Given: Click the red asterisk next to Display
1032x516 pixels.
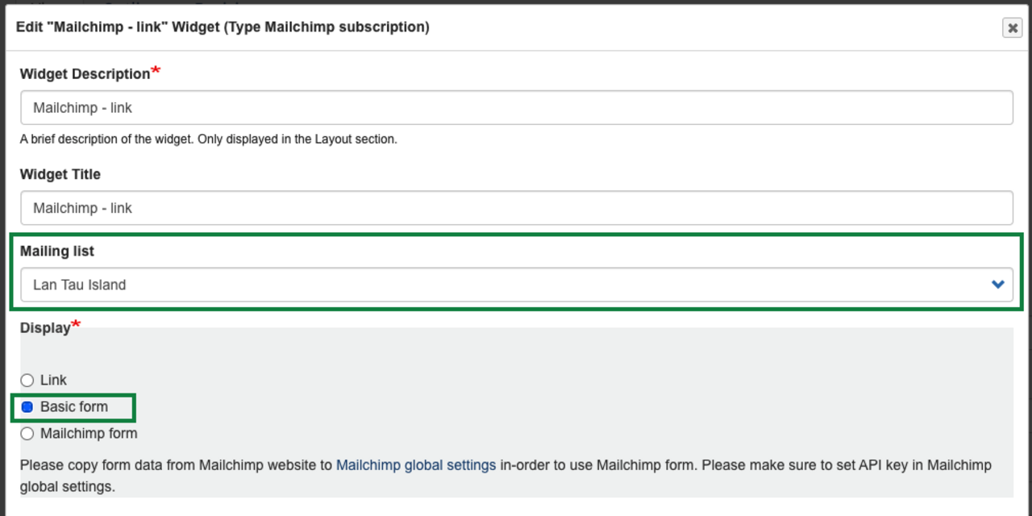Looking at the screenshot, I should click(x=76, y=325).
